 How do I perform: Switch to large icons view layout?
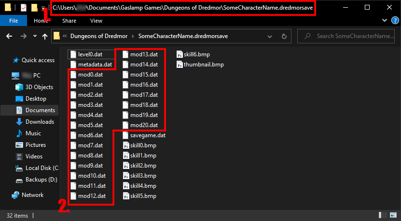click(x=393, y=215)
